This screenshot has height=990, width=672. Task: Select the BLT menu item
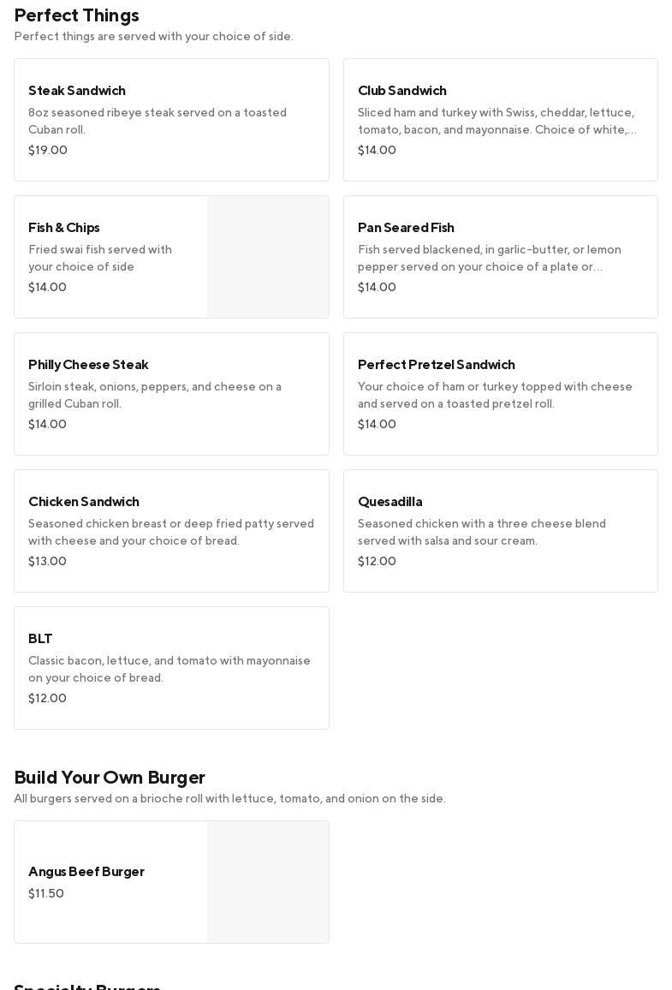coord(171,668)
